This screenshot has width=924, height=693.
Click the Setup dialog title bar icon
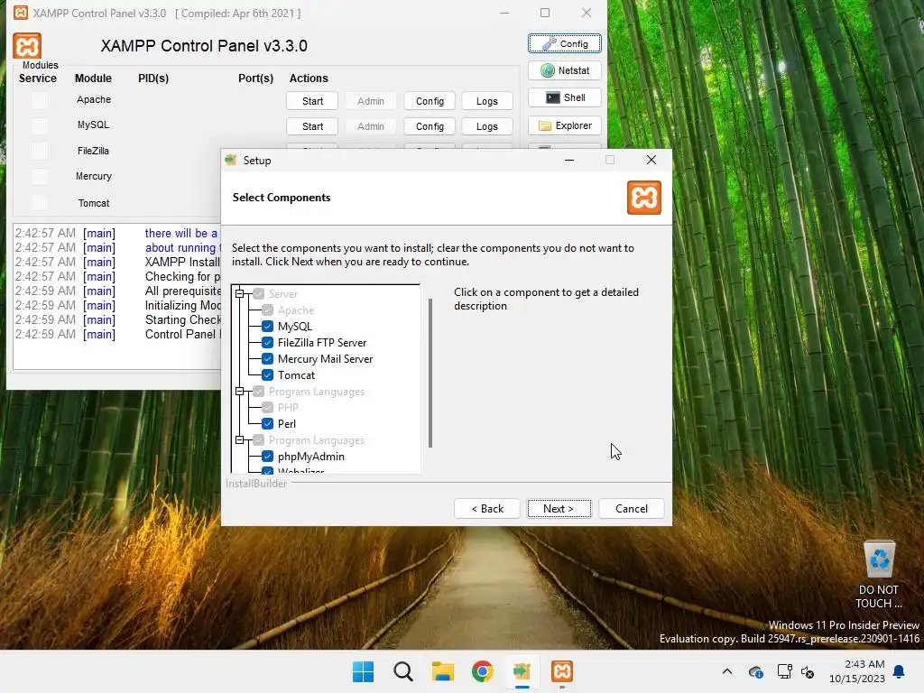pyautogui.click(x=231, y=161)
